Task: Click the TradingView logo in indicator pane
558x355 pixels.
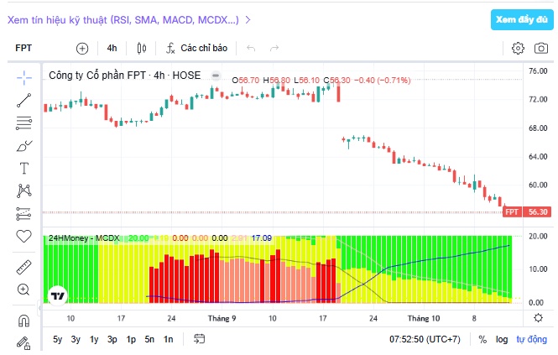Action: (x=58, y=296)
